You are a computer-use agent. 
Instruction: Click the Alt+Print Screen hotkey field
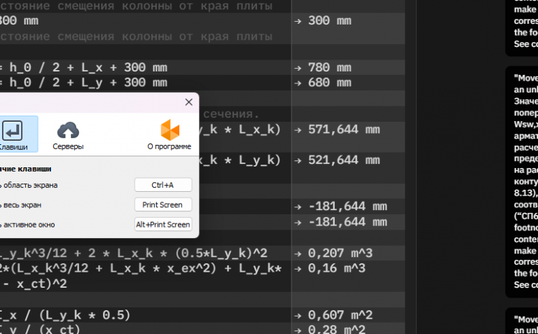163,224
